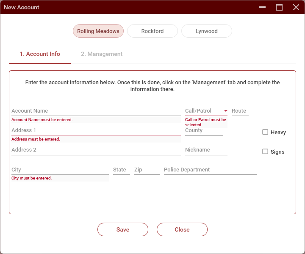Click the Police Department field
Screen dimensions: 305x254
pyautogui.click(x=210, y=170)
